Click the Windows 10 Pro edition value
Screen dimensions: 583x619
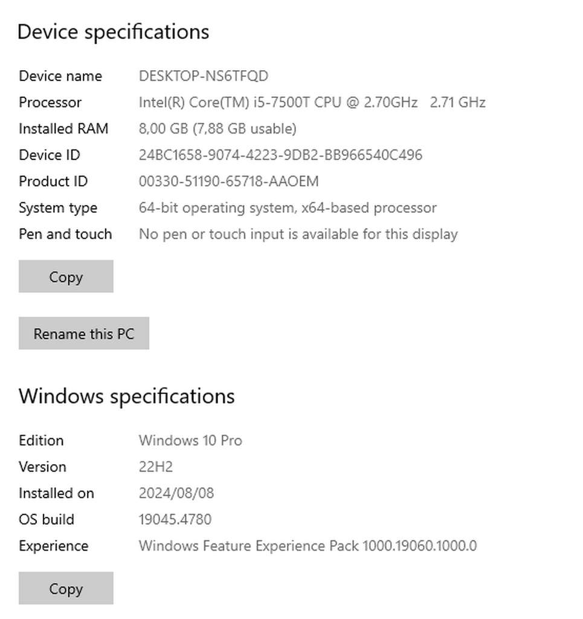point(190,441)
